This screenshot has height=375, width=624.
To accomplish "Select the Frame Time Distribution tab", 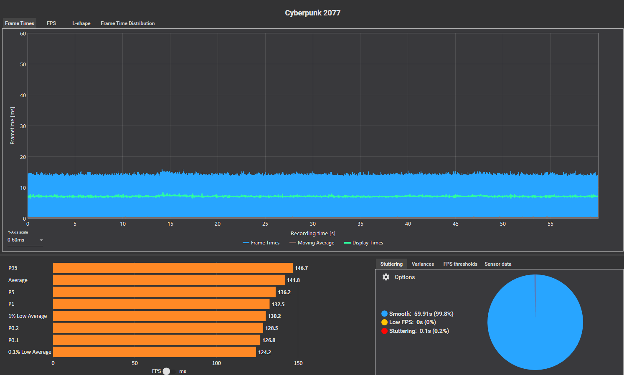I will pos(127,23).
